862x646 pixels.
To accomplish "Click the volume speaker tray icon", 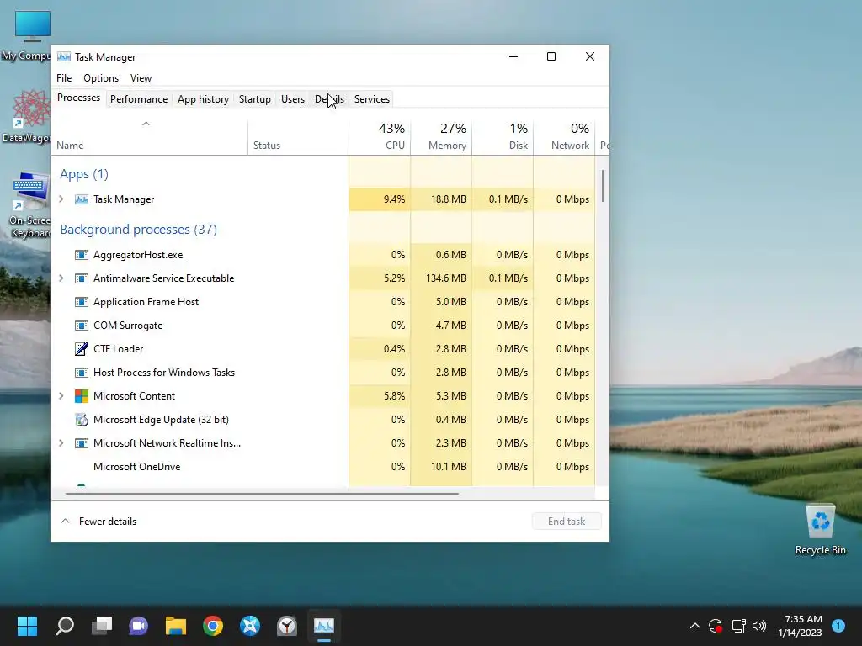I will click(759, 626).
